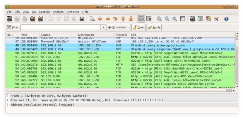This screenshot has height=118, width=243.
Task: Click the reload capture file icon
Action: [74, 19]
